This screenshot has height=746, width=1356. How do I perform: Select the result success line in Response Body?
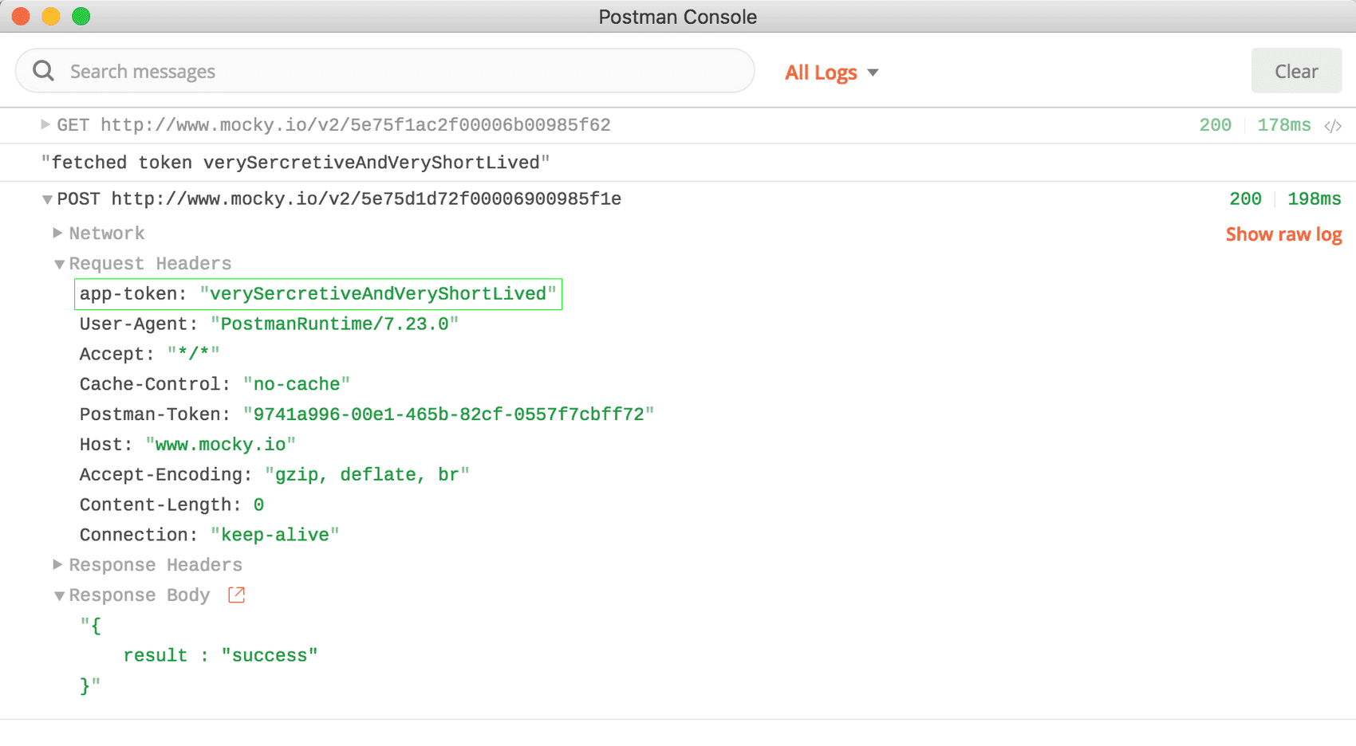pos(220,654)
